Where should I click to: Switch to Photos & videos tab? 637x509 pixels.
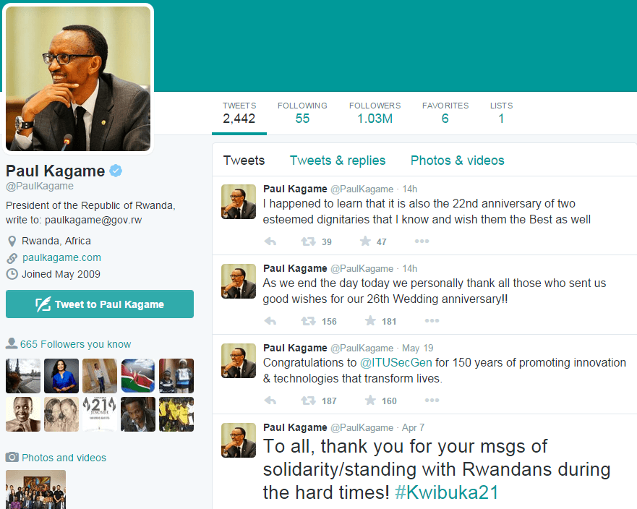click(x=458, y=161)
